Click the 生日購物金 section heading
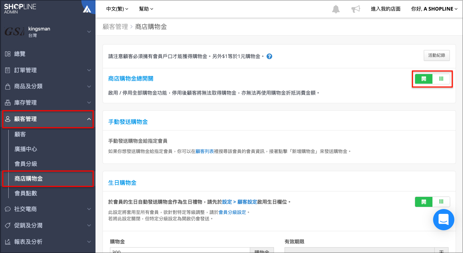463x253 pixels. coord(123,183)
